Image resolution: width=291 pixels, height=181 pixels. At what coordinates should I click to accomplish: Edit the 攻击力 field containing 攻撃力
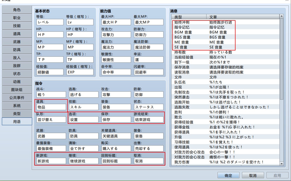(x=116, y=35)
